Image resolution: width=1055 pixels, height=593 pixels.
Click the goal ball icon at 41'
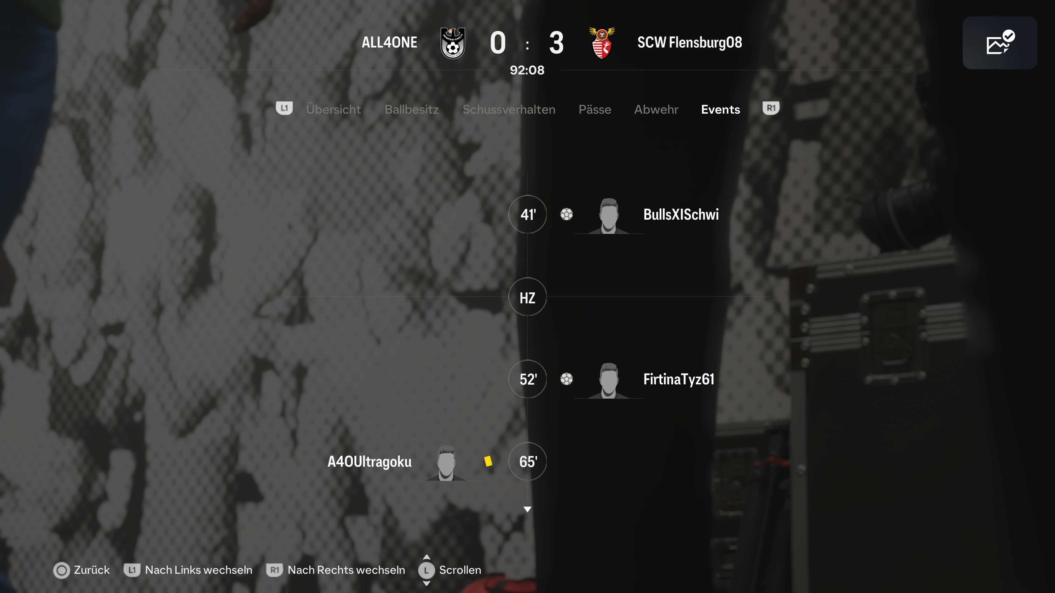[x=567, y=214]
